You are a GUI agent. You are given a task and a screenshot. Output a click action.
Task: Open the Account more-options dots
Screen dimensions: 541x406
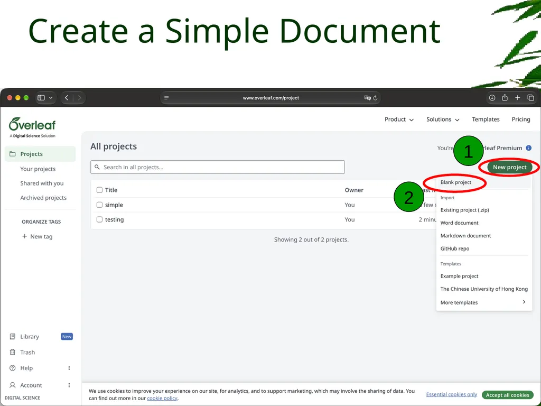click(x=69, y=385)
